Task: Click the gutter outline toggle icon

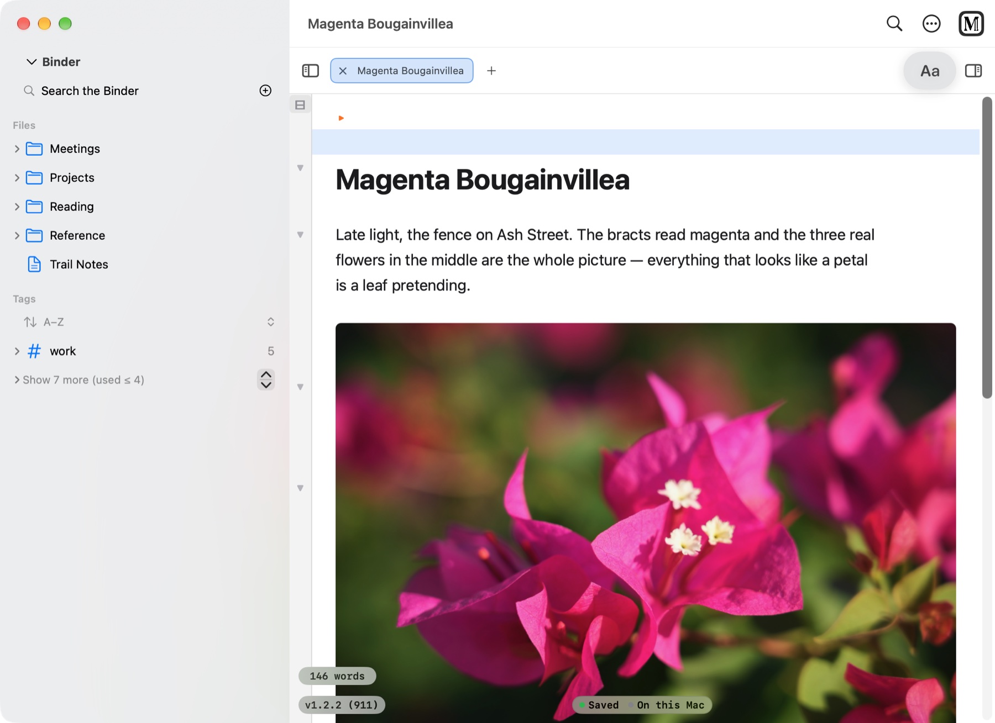Action: [x=300, y=105]
